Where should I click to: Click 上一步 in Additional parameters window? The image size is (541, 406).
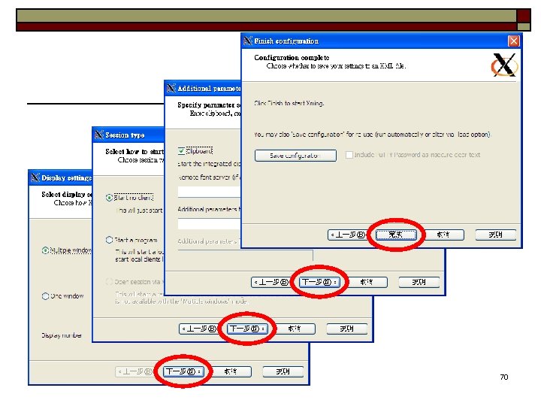(270, 282)
